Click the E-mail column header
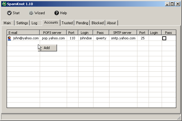The image size is (182, 121). pyautogui.click(x=23, y=33)
